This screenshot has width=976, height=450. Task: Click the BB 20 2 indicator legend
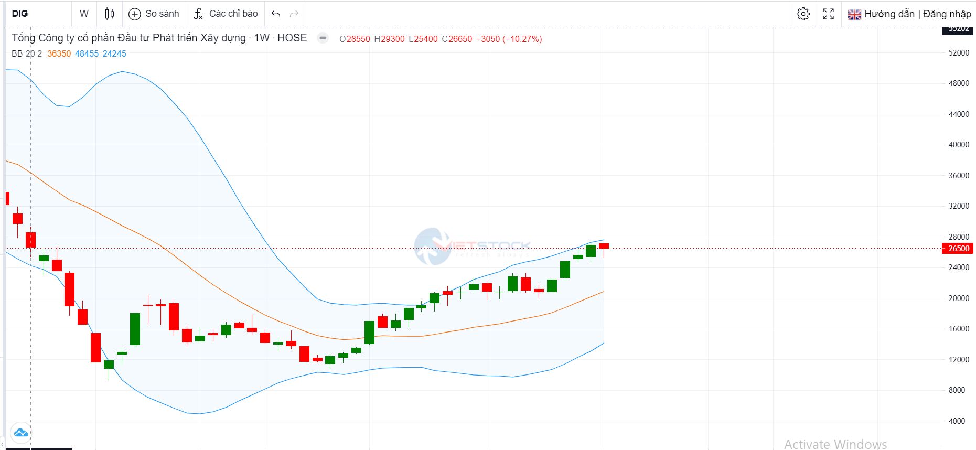point(27,53)
